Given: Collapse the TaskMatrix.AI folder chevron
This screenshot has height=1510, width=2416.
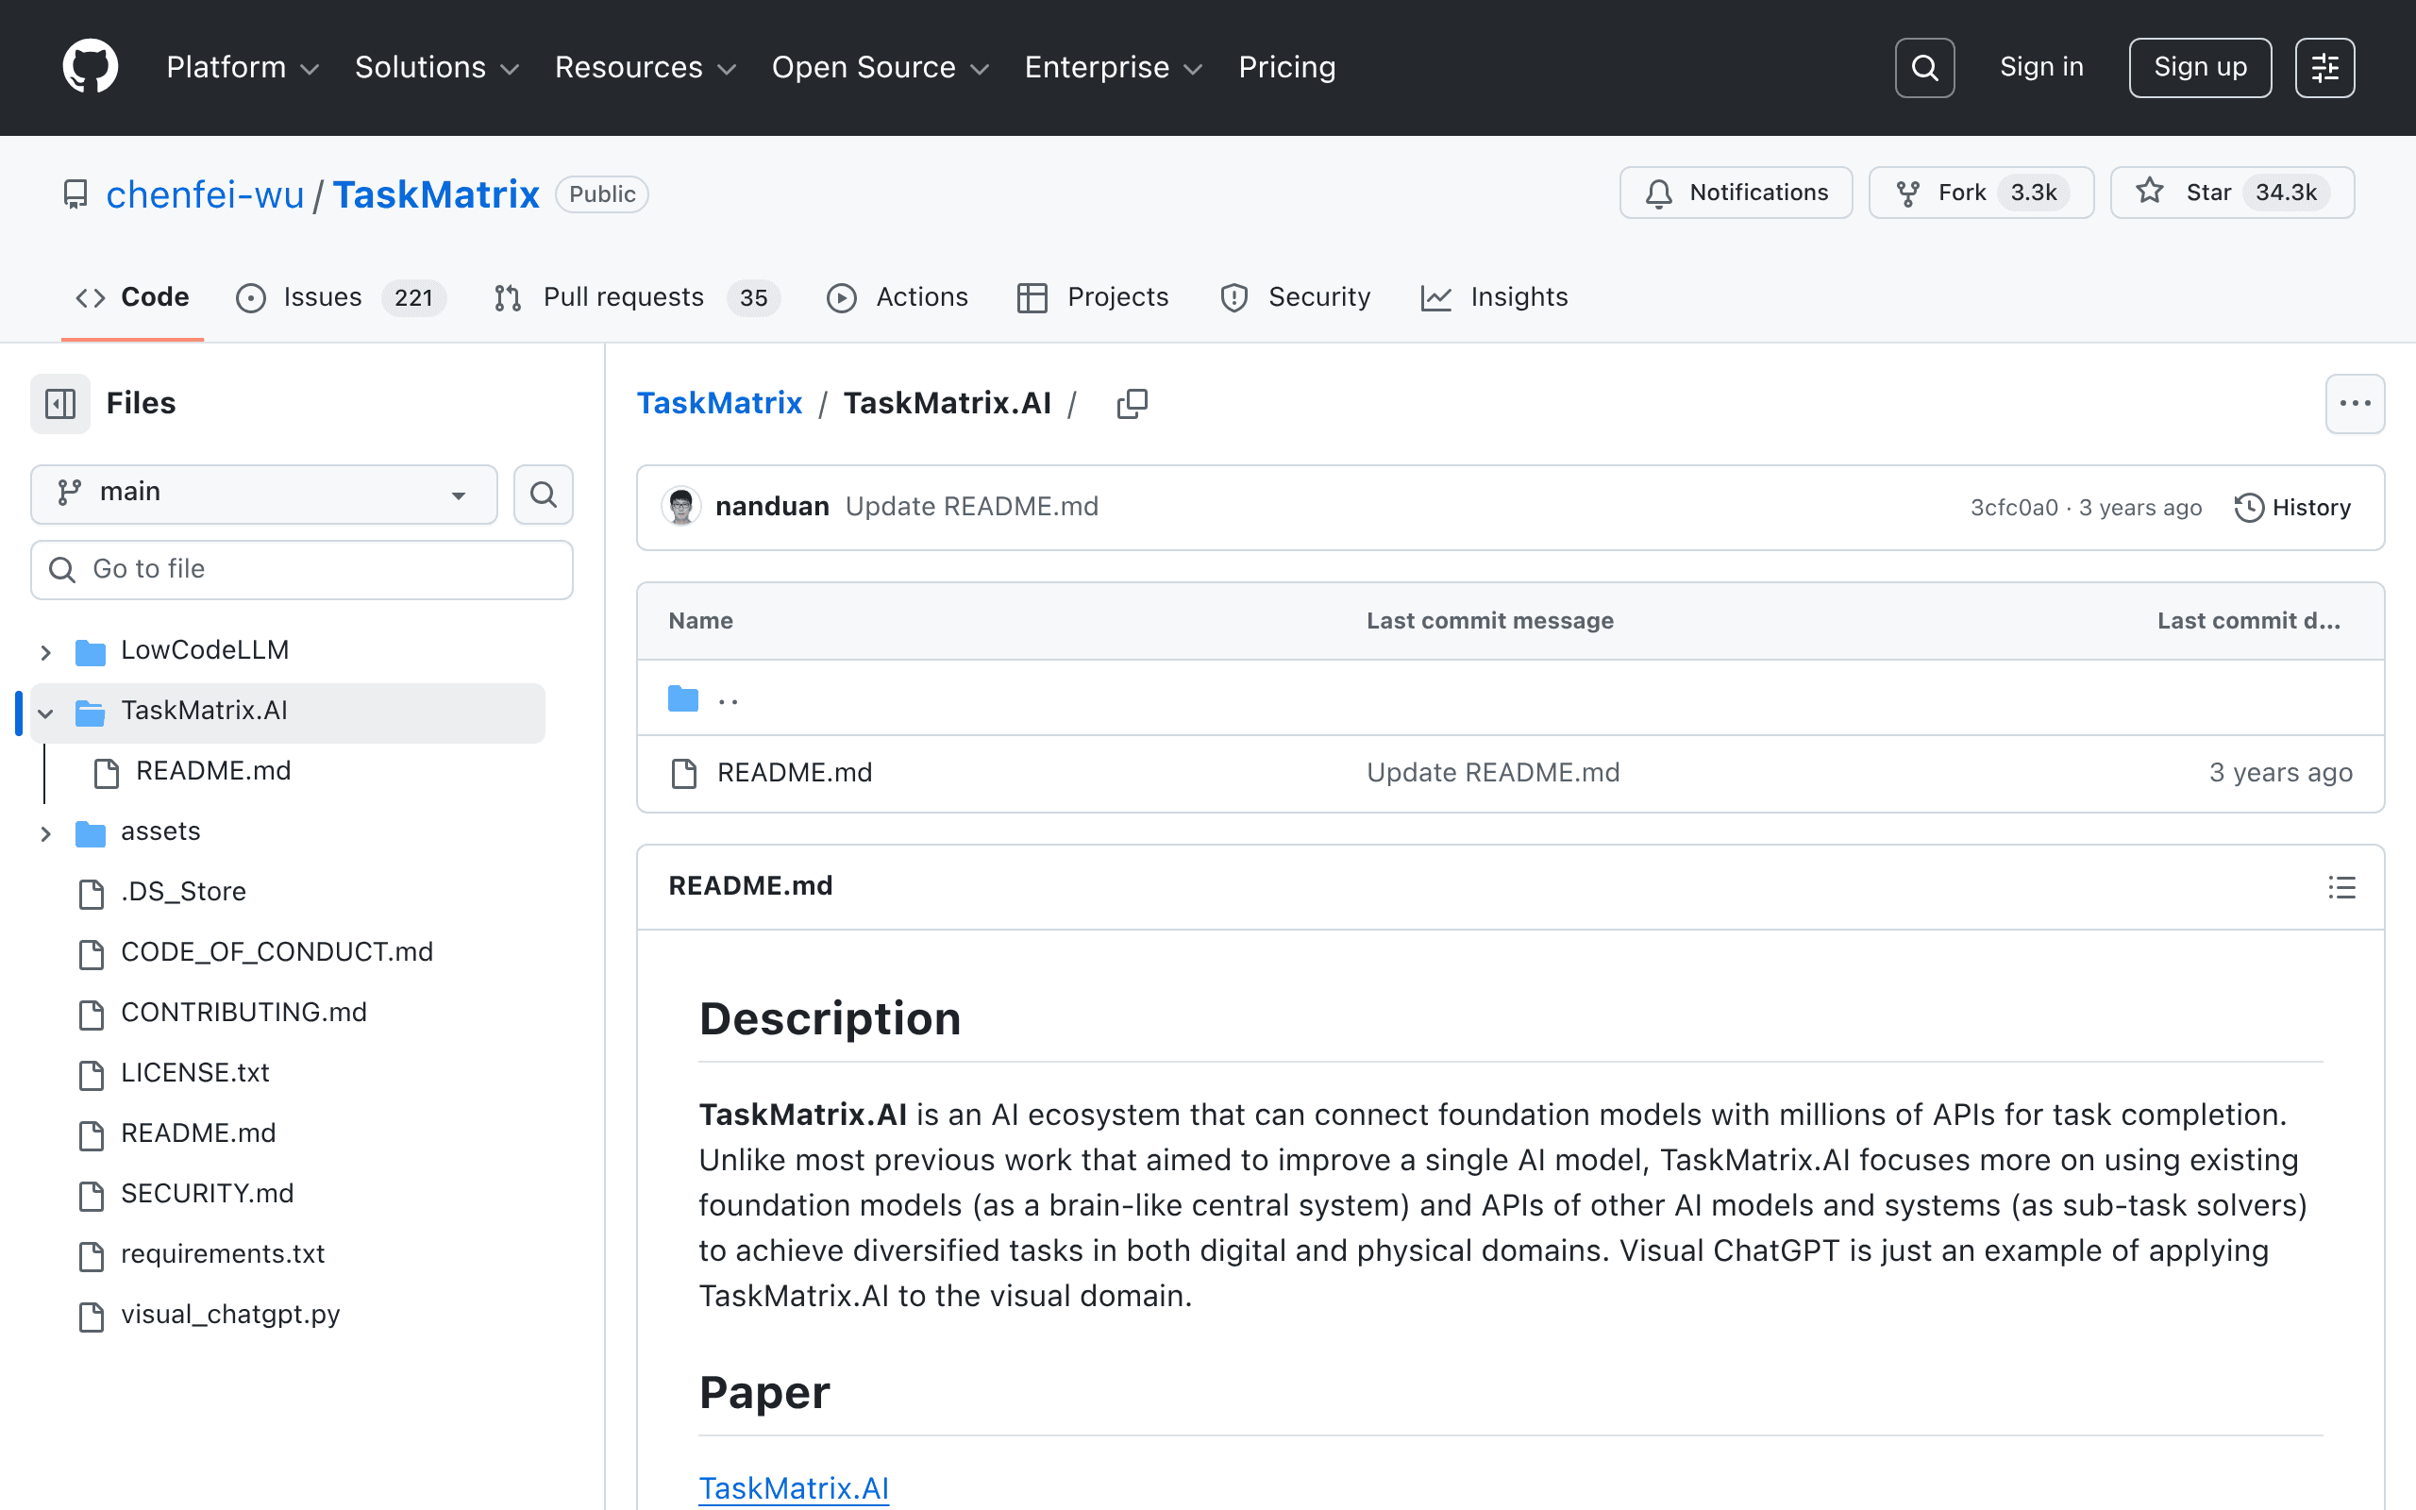Looking at the screenshot, I should 45,713.
